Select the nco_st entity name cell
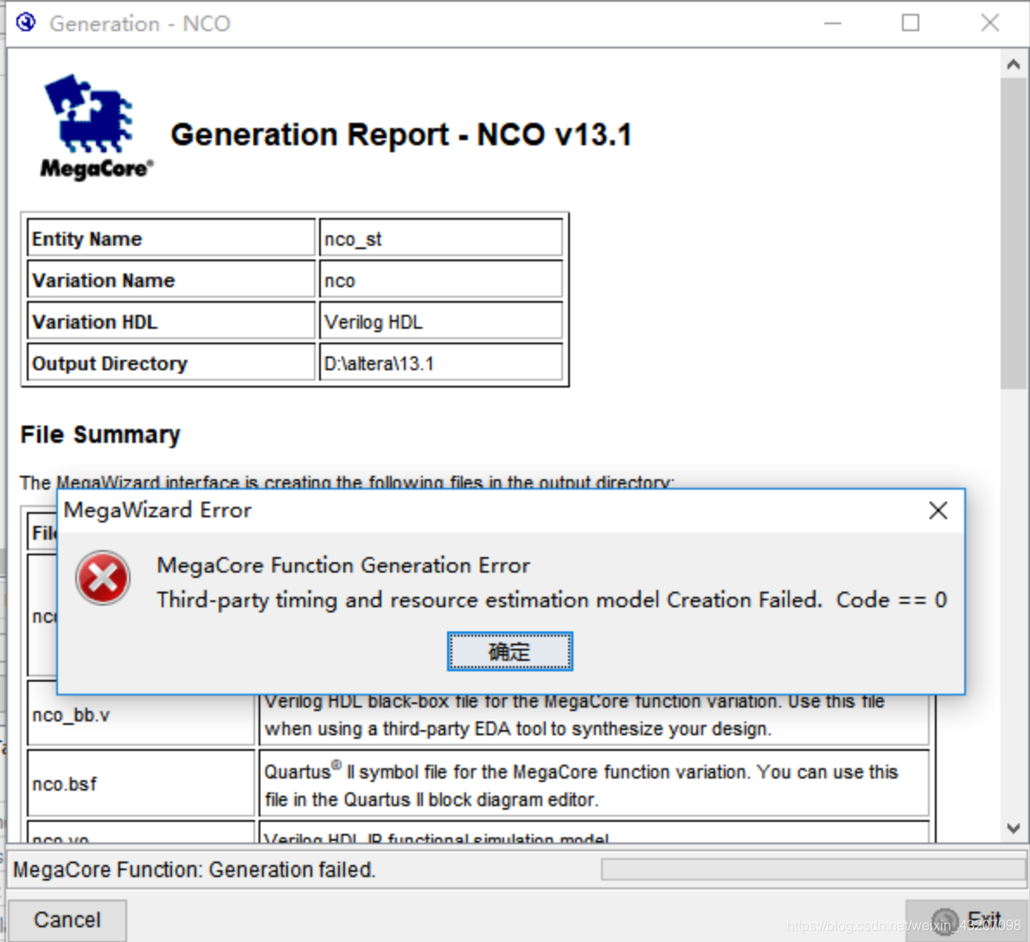The width and height of the screenshot is (1030, 942). point(441,238)
